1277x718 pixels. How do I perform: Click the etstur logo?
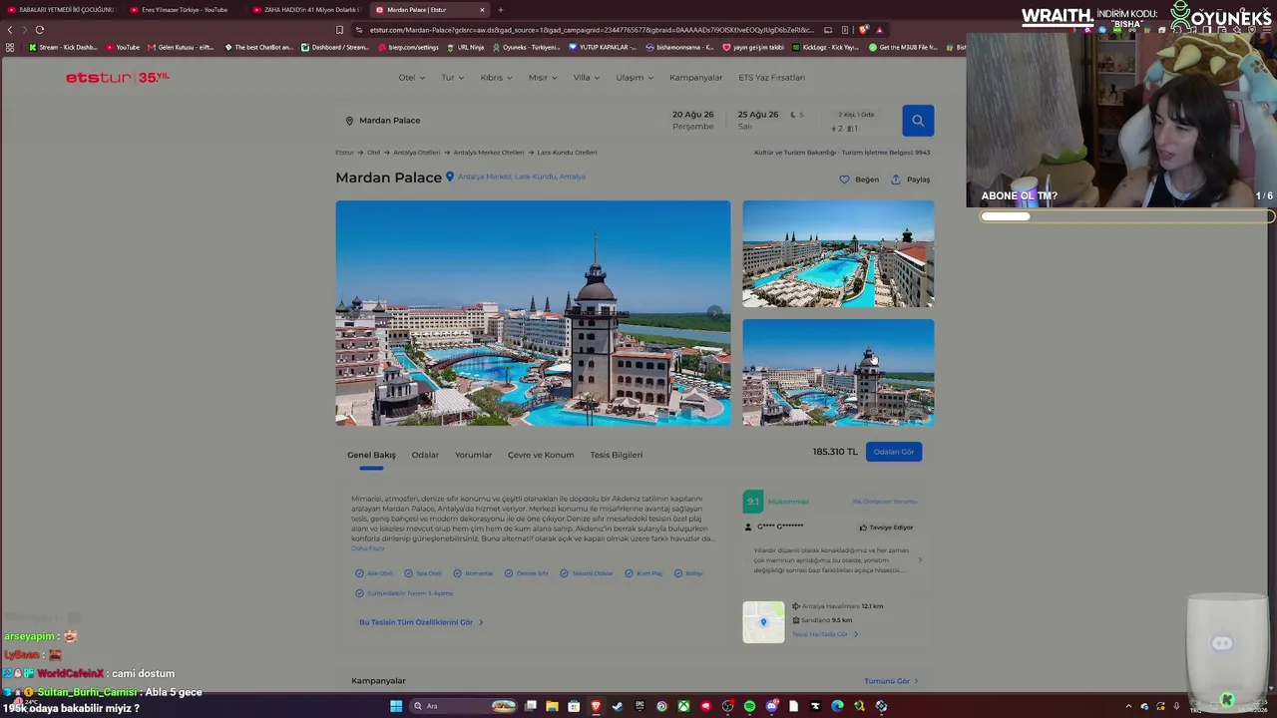point(118,78)
